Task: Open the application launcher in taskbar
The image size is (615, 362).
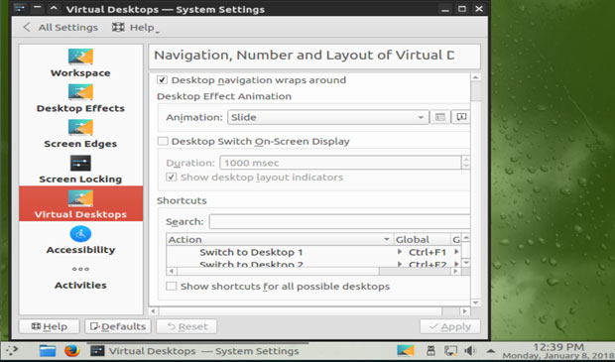Action: click(x=12, y=350)
